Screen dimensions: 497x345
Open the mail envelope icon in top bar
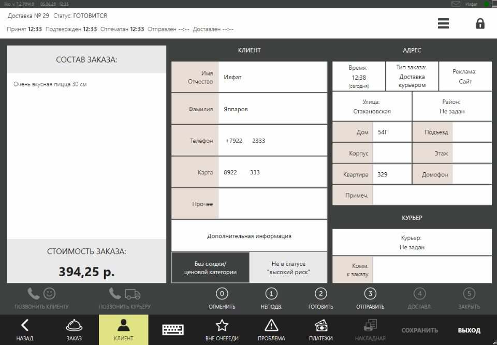coord(456,4)
